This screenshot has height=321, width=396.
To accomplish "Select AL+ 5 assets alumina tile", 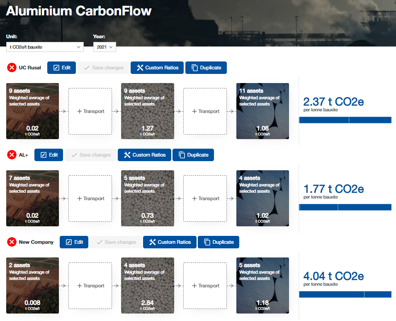I will click(x=147, y=198).
